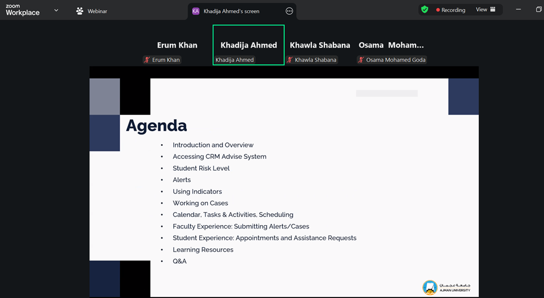Viewport: 544px width, 298px height.
Task: Click the Agenda slide heading
Action: click(x=156, y=125)
